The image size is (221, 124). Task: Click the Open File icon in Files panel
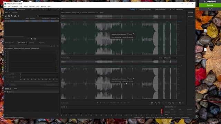tap(6, 16)
